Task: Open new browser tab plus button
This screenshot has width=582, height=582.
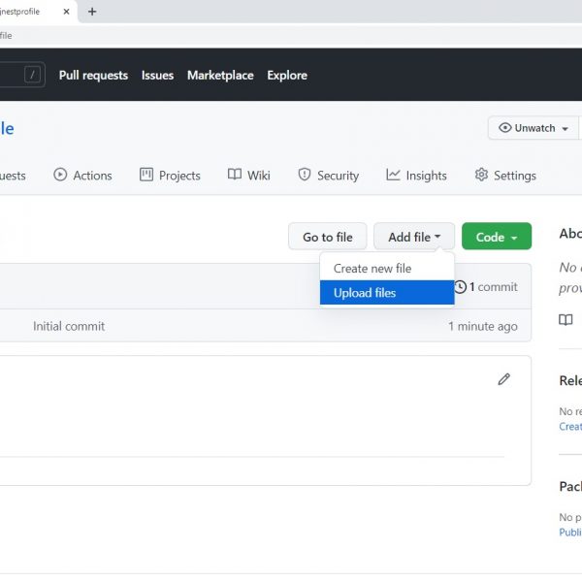Action: [x=92, y=12]
